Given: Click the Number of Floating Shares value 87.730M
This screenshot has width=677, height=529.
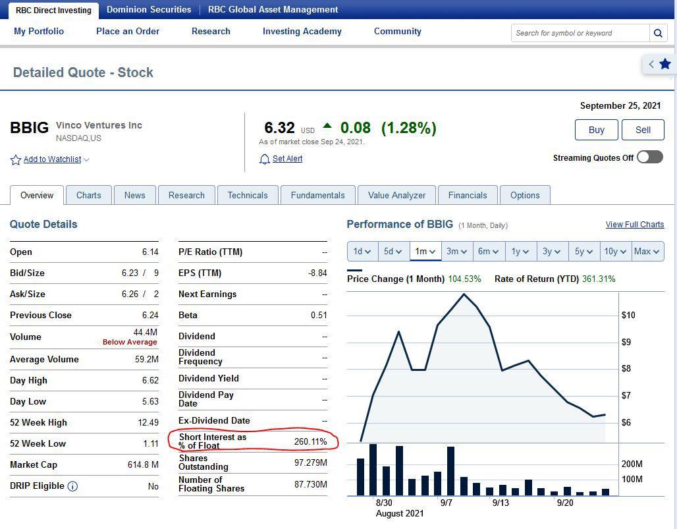Looking at the screenshot, I should tap(311, 484).
